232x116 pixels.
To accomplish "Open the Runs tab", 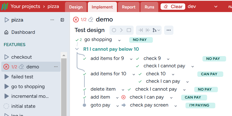I will tap(149, 7).
